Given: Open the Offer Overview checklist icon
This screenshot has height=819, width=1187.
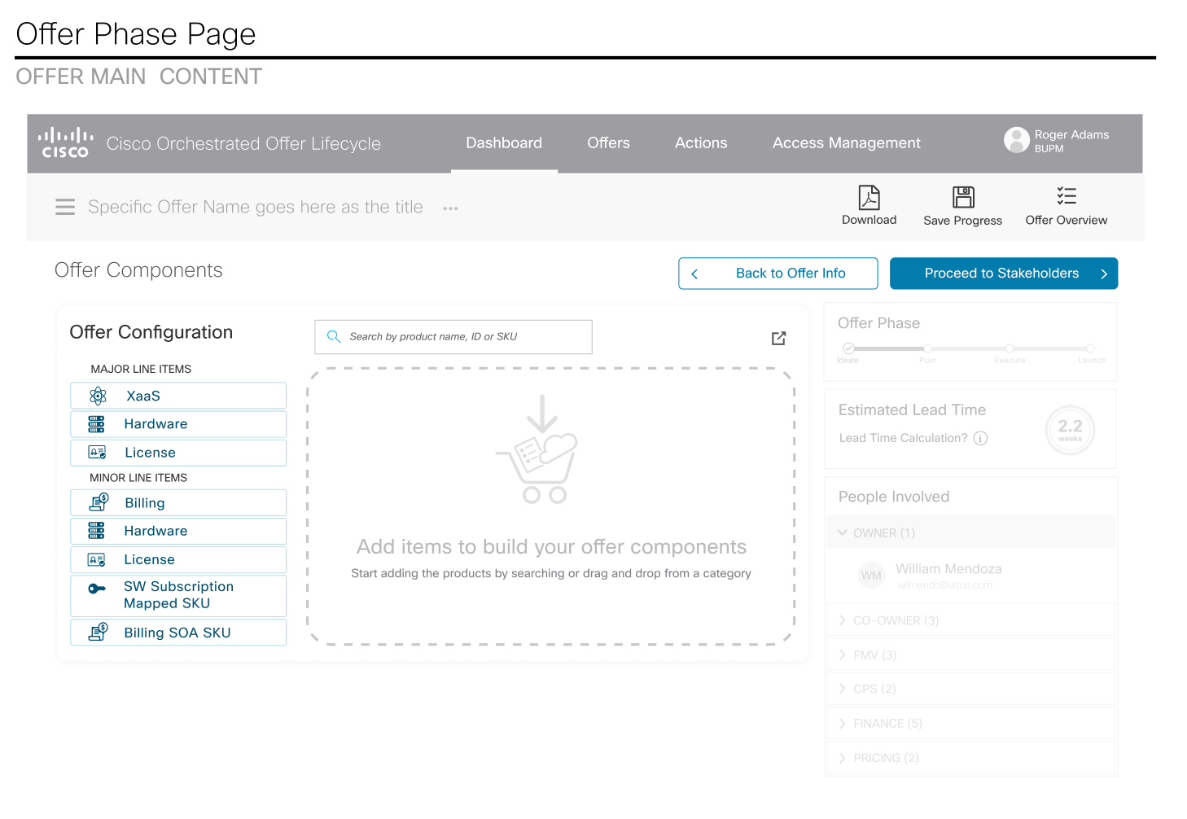Looking at the screenshot, I should pos(1066,196).
